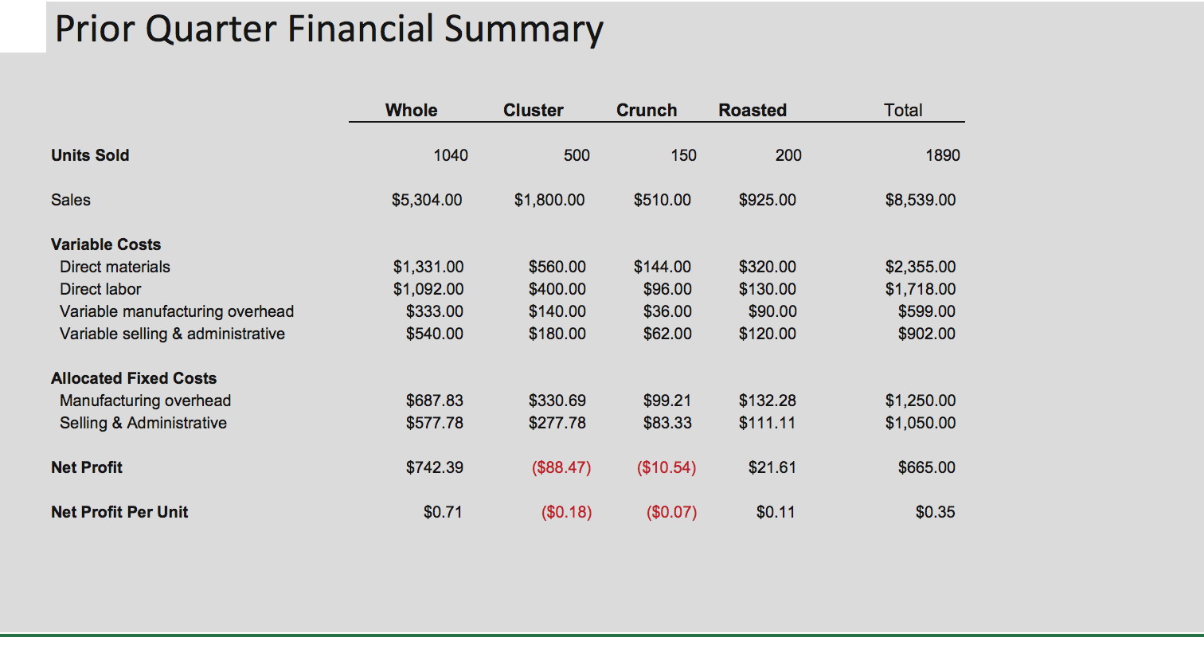Screen dimensions: 1204x645
Task: Click the Crunch column header
Action: click(647, 111)
